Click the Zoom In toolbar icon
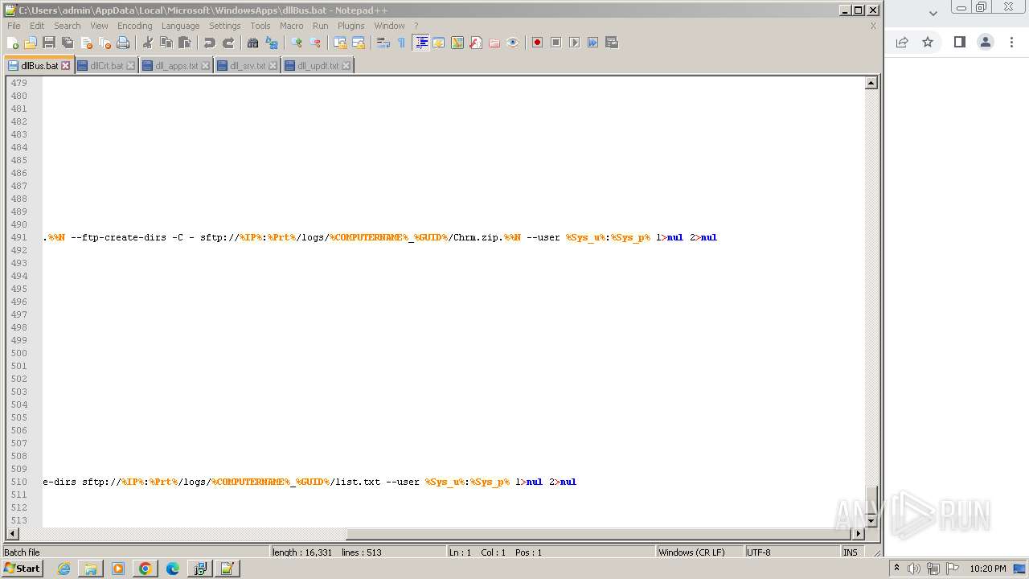Screen dimensions: 1029x579 [297, 43]
